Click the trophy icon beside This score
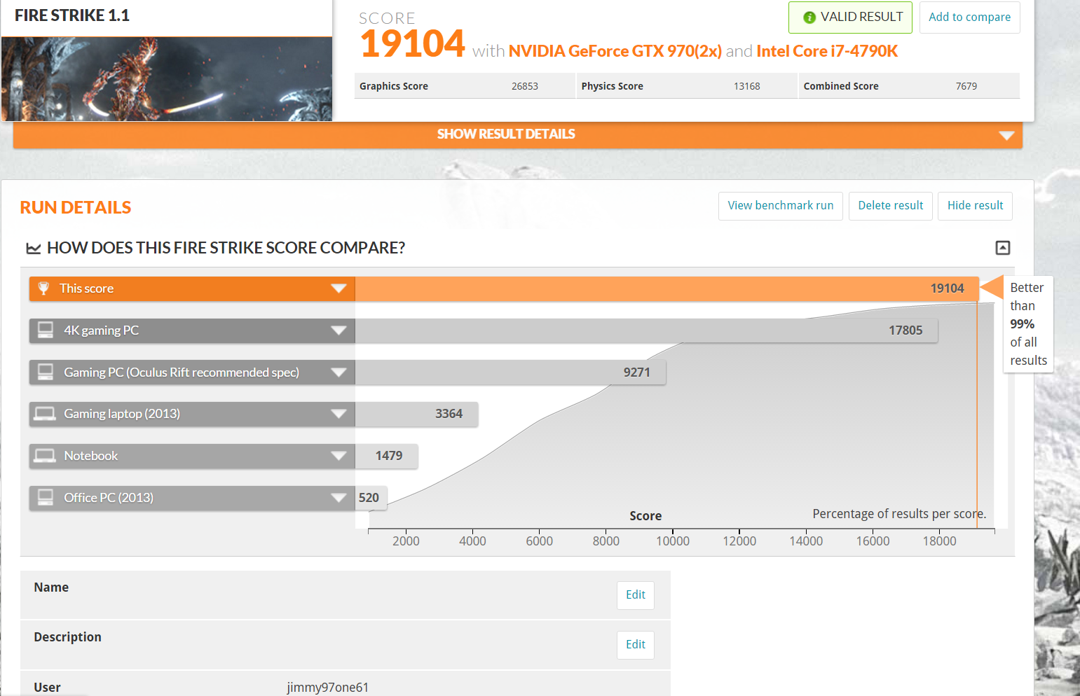 point(43,288)
